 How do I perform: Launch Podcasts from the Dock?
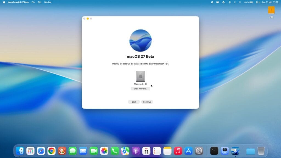pos(136,151)
